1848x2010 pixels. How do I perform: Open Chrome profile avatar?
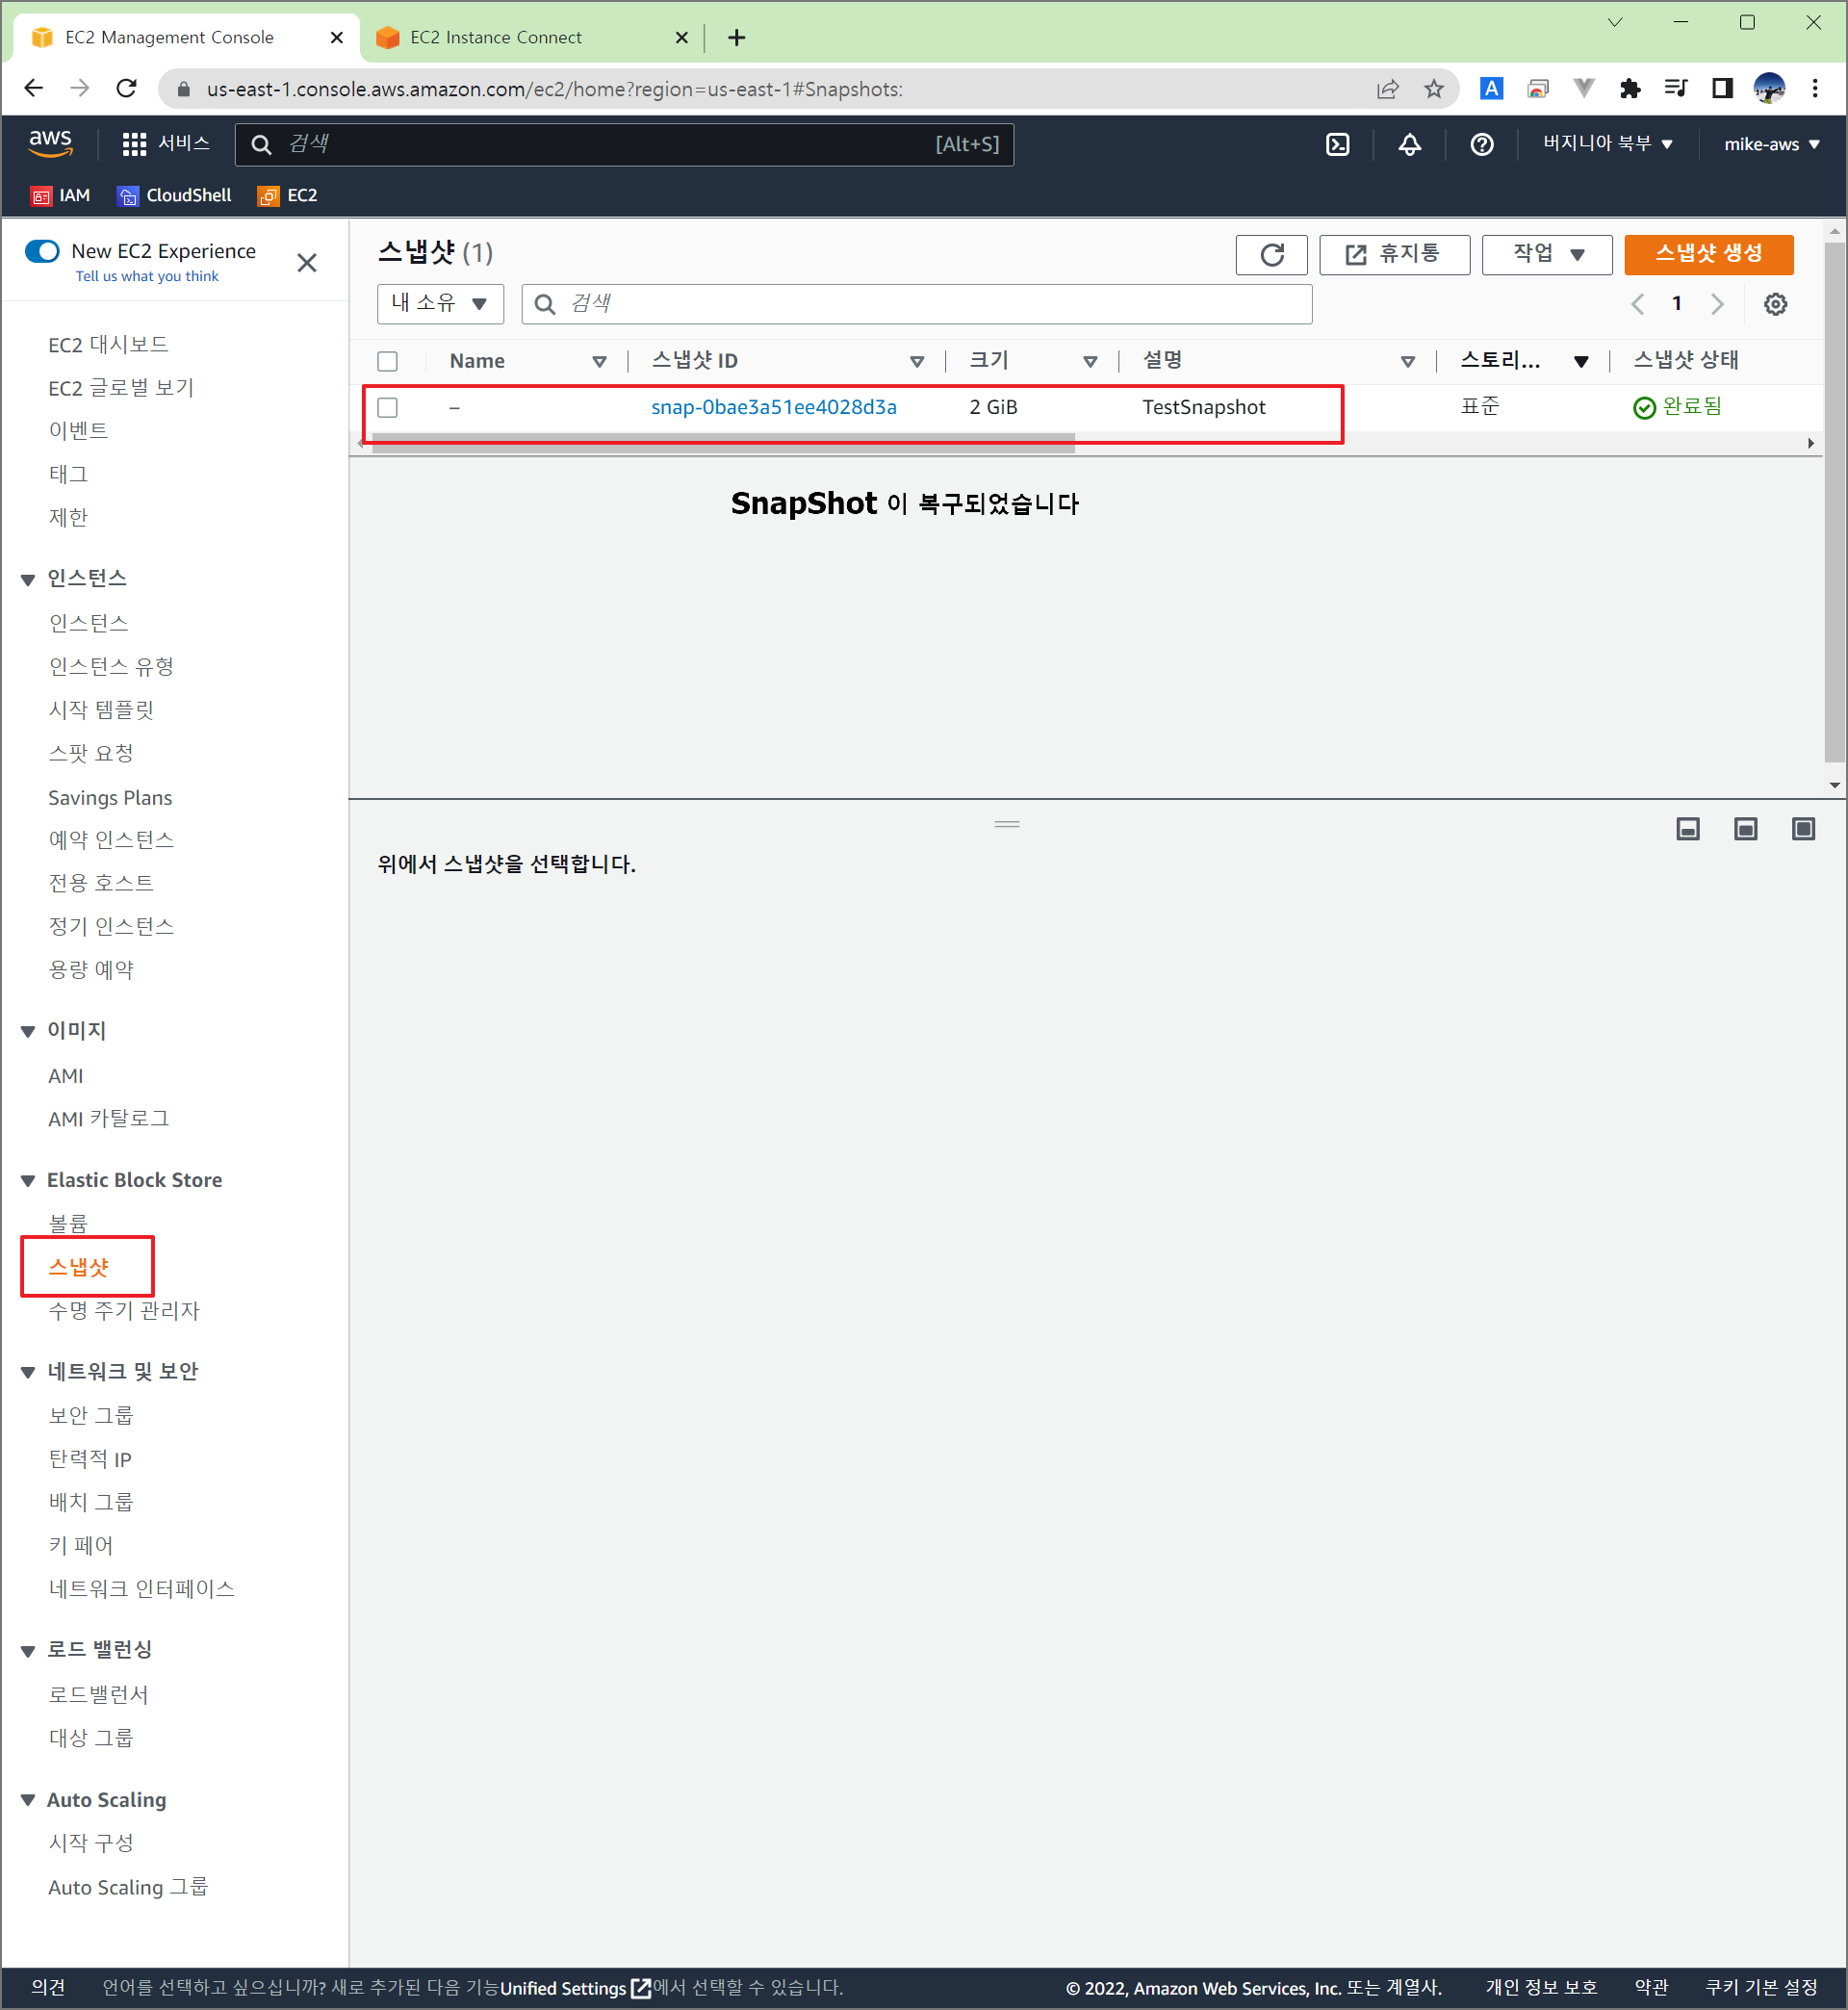pyautogui.click(x=1769, y=88)
